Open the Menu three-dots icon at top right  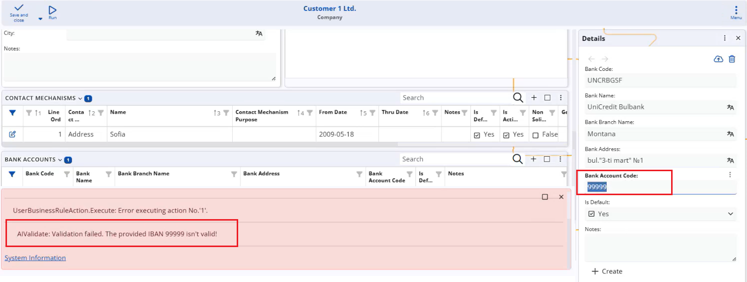[x=736, y=10]
